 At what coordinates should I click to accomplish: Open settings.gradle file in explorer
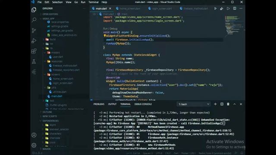pyautogui.click(x=60, y=26)
